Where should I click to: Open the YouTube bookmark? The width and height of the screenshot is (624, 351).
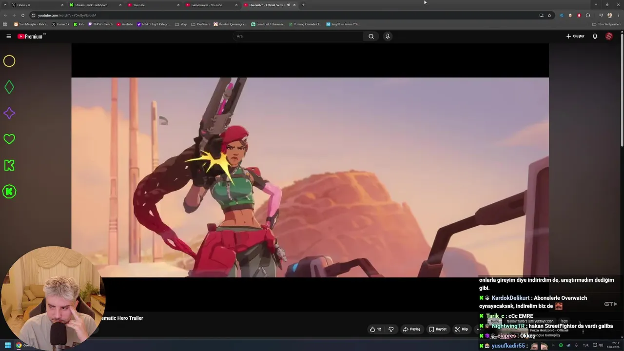pyautogui.click(x=125, y=24)
